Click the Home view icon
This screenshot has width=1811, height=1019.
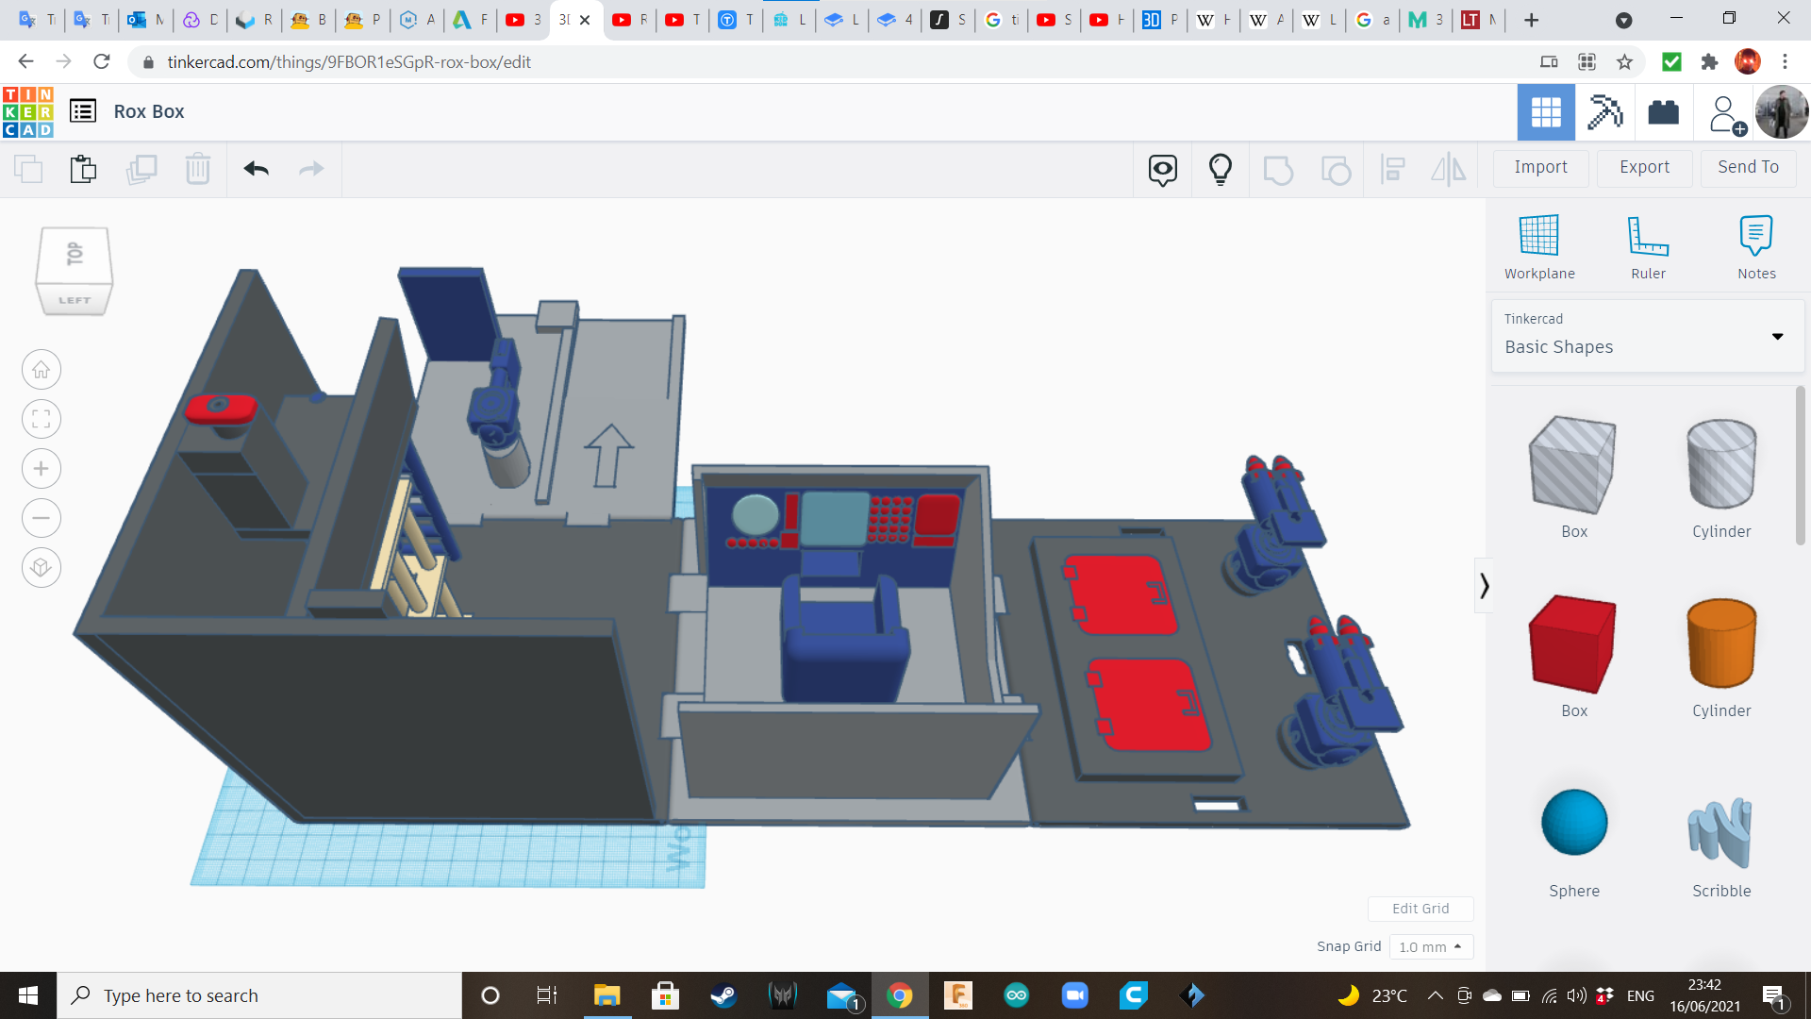(42, 370)
